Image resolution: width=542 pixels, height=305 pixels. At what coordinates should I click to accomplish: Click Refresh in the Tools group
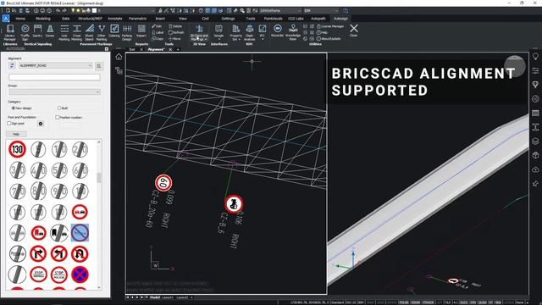pyautogui.click(x=176, y=32)
